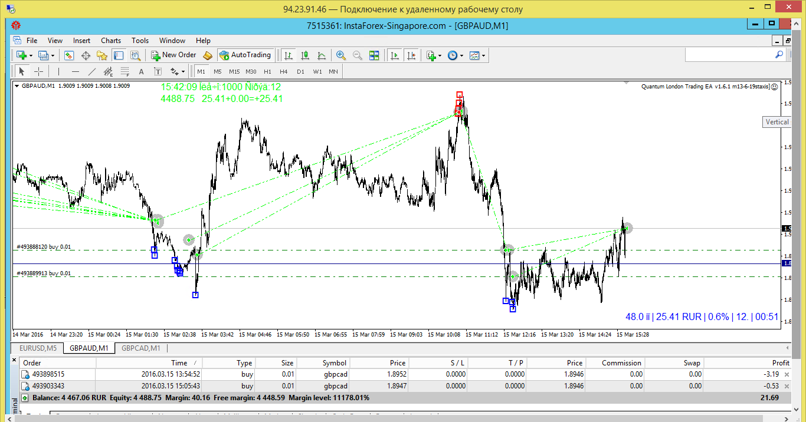
Task: Zoom in on the chart
Action: click(x=341, y=55)
